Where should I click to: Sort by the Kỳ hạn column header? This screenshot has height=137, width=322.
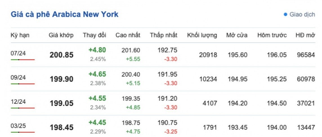click(20, 35)
